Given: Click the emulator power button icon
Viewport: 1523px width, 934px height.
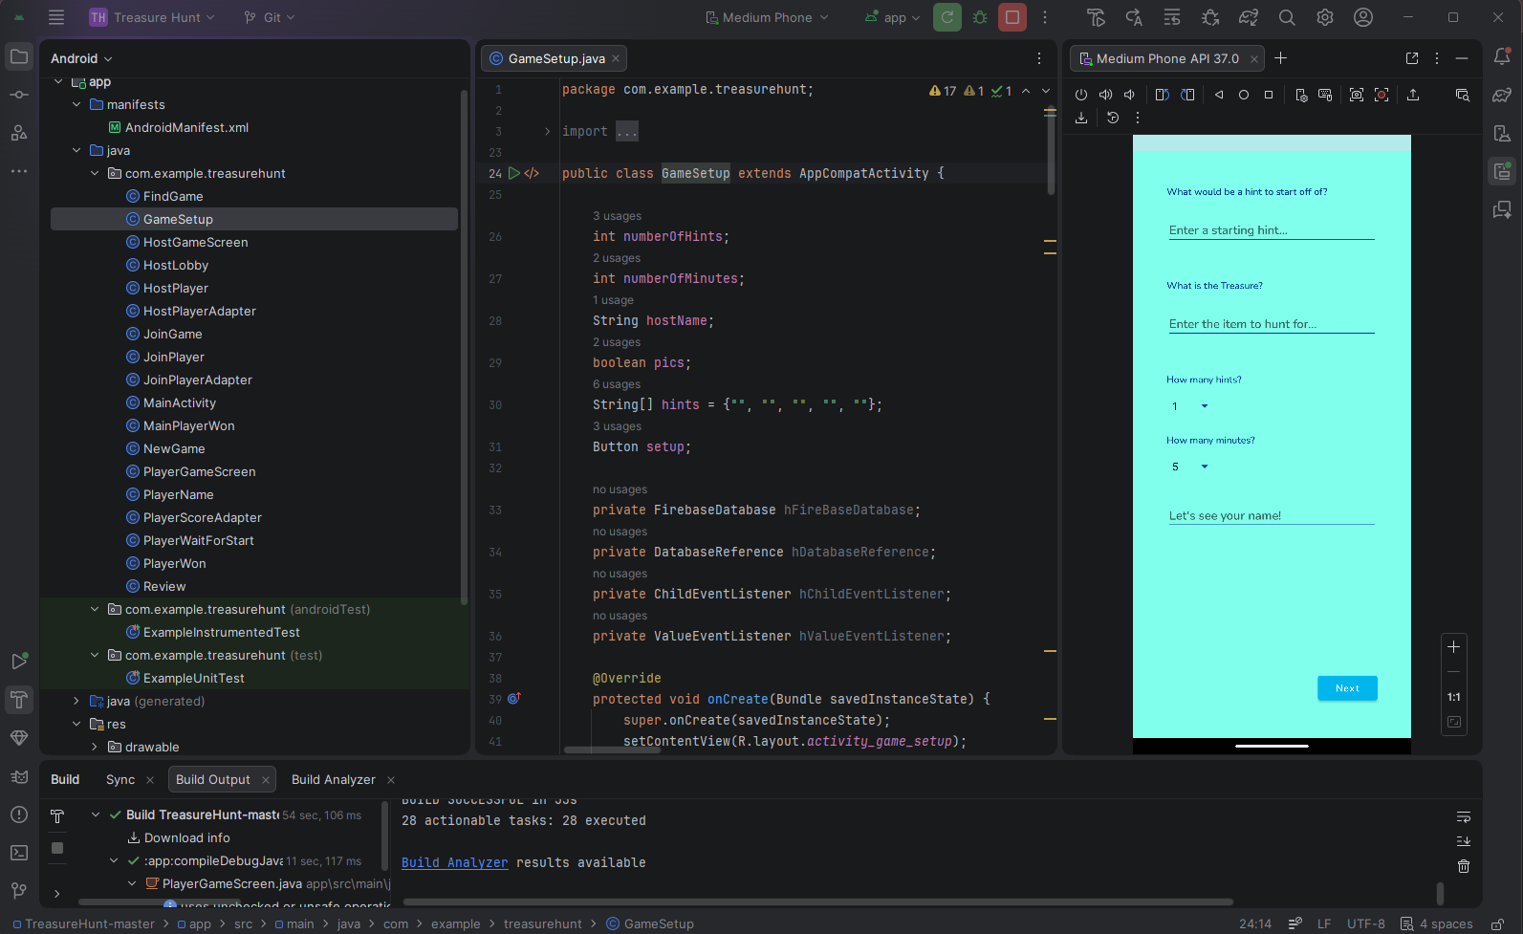Looking at the screenshot, I should [x=1081, y=95].
